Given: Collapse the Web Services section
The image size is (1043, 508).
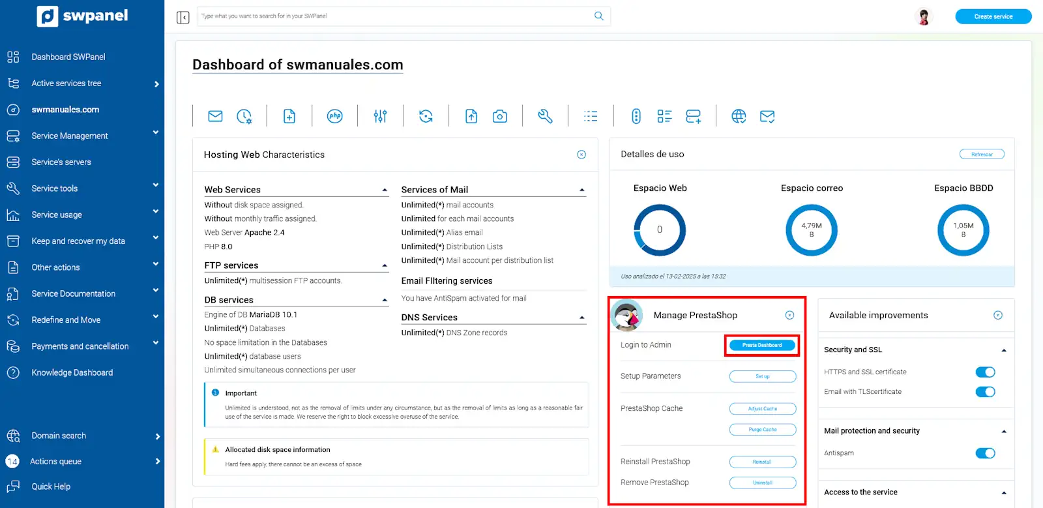Looking at the screenshot, I should coord(385,190).
